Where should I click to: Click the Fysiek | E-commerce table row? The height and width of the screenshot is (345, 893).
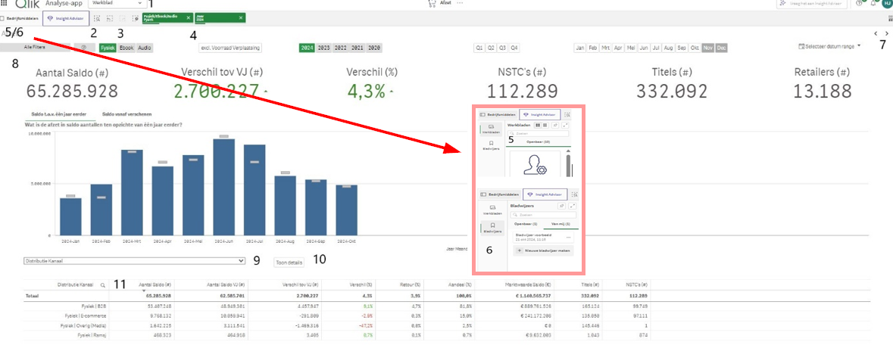[x=336, y=315]
